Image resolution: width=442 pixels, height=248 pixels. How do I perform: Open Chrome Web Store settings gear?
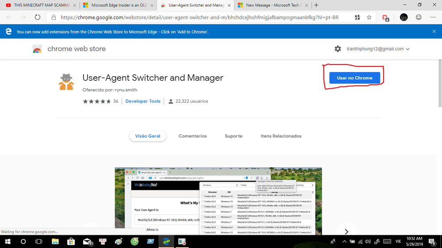click(338, 49)
